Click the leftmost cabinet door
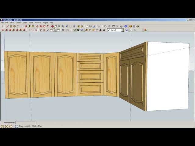The width and height of the screenshot is (195, 146). click(17, 75)
